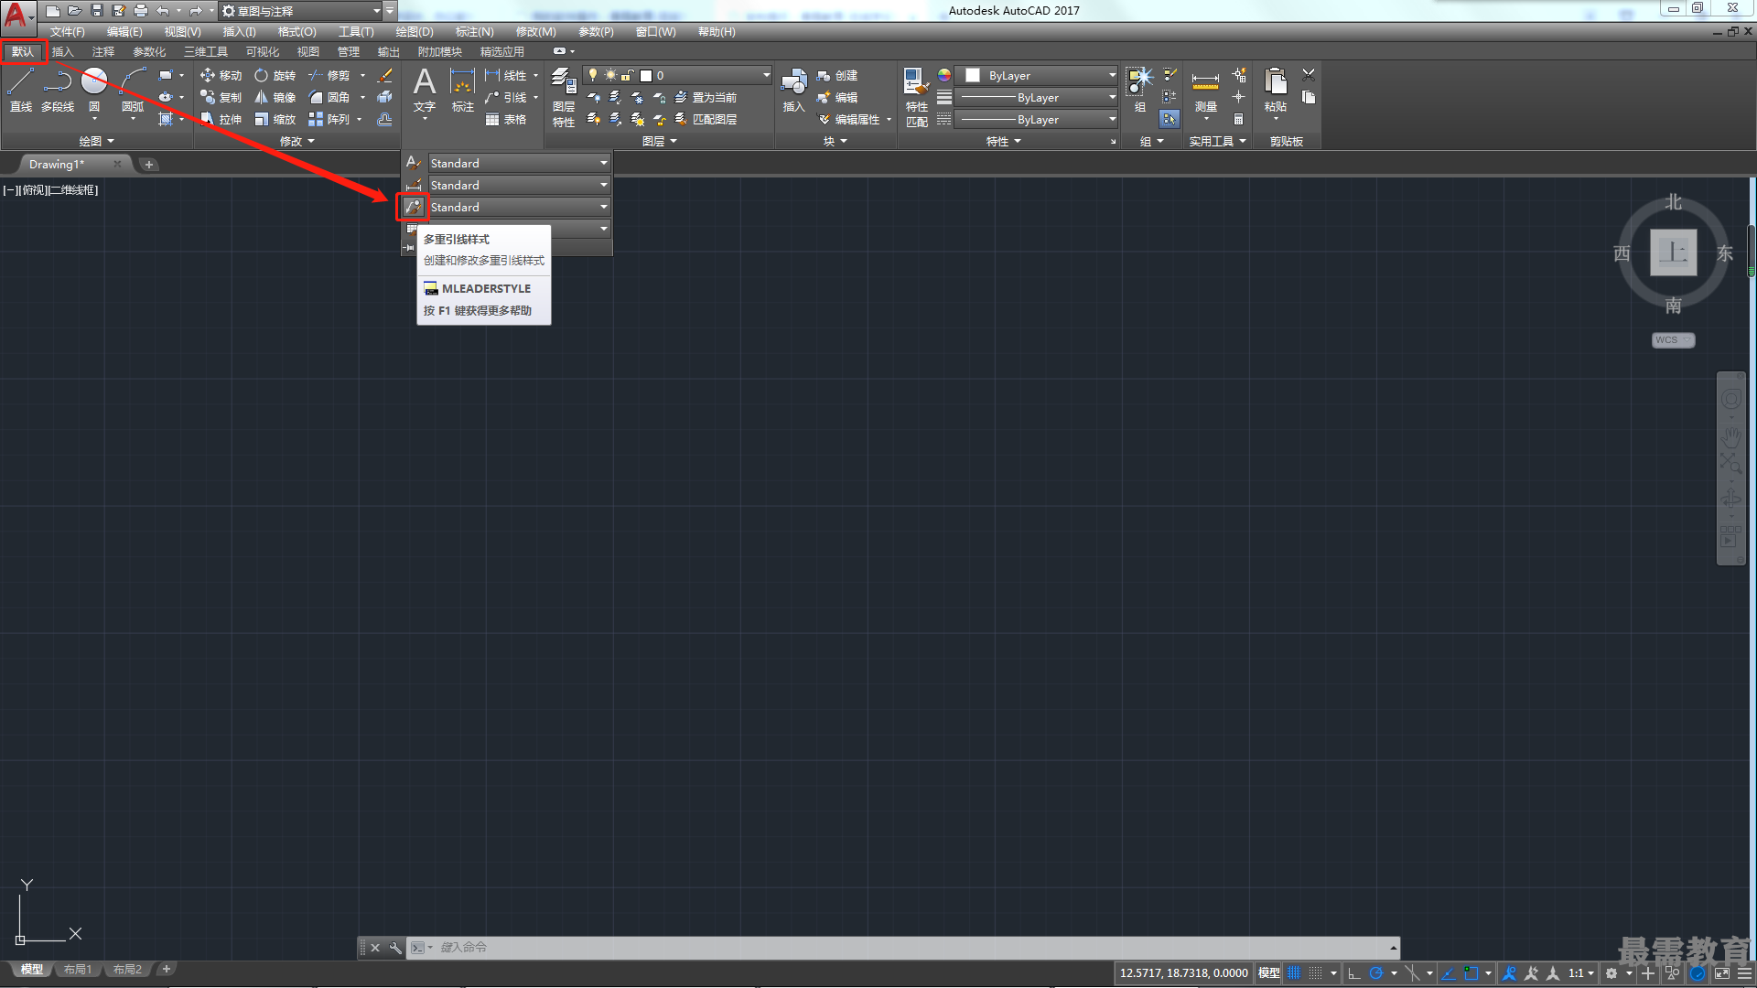Select the Arc (圆弧) tool
Viewport: 1757px width, 988px height.
[x=133, y=90]
